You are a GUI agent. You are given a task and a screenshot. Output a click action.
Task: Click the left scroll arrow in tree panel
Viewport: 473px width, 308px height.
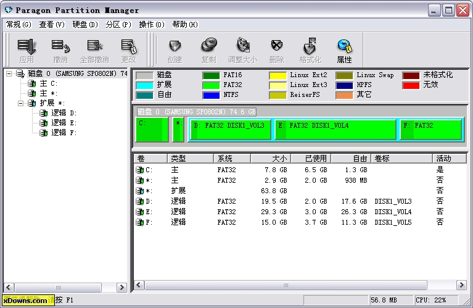click(x=9, y=287)
